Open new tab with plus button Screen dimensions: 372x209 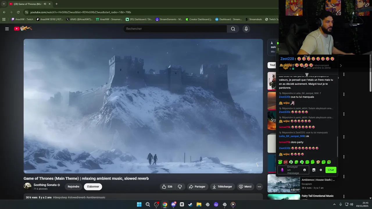click(56, 4)
